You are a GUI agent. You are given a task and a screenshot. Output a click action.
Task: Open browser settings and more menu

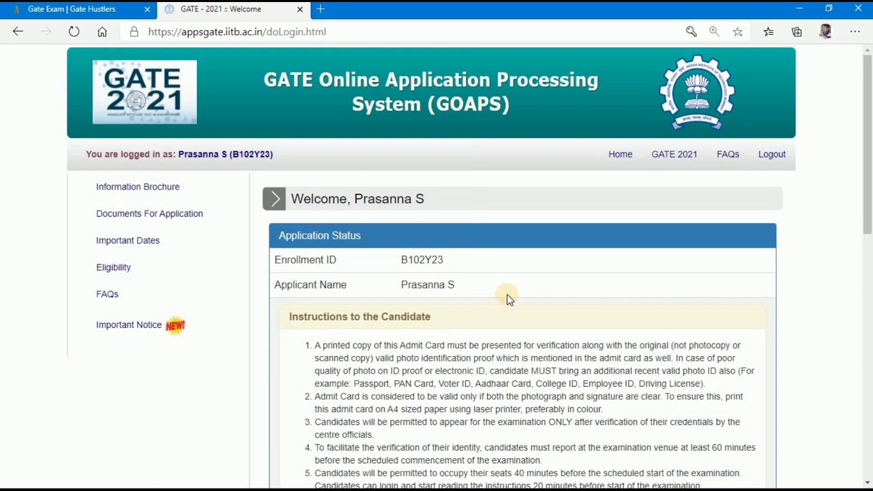tap(855, 31)
